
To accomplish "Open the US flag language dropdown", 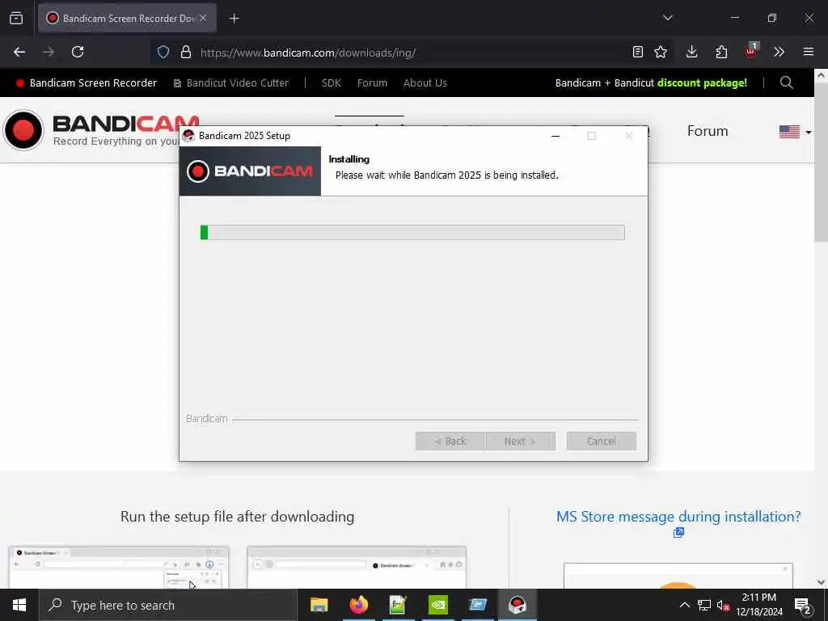I will point(796,132).
